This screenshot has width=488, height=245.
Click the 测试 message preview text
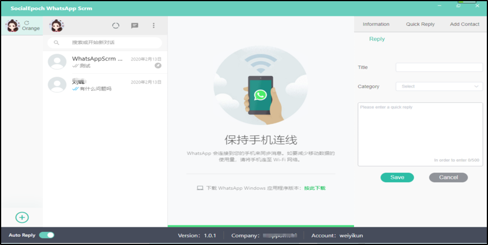point(85,66)
